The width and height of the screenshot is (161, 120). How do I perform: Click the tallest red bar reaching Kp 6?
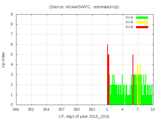coord(107,75)
